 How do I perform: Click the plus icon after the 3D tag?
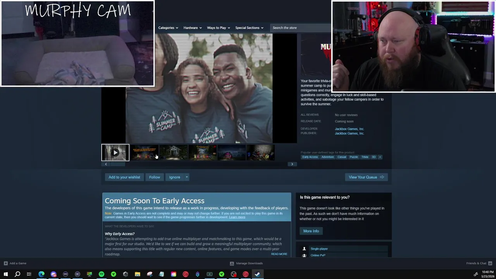380,157
